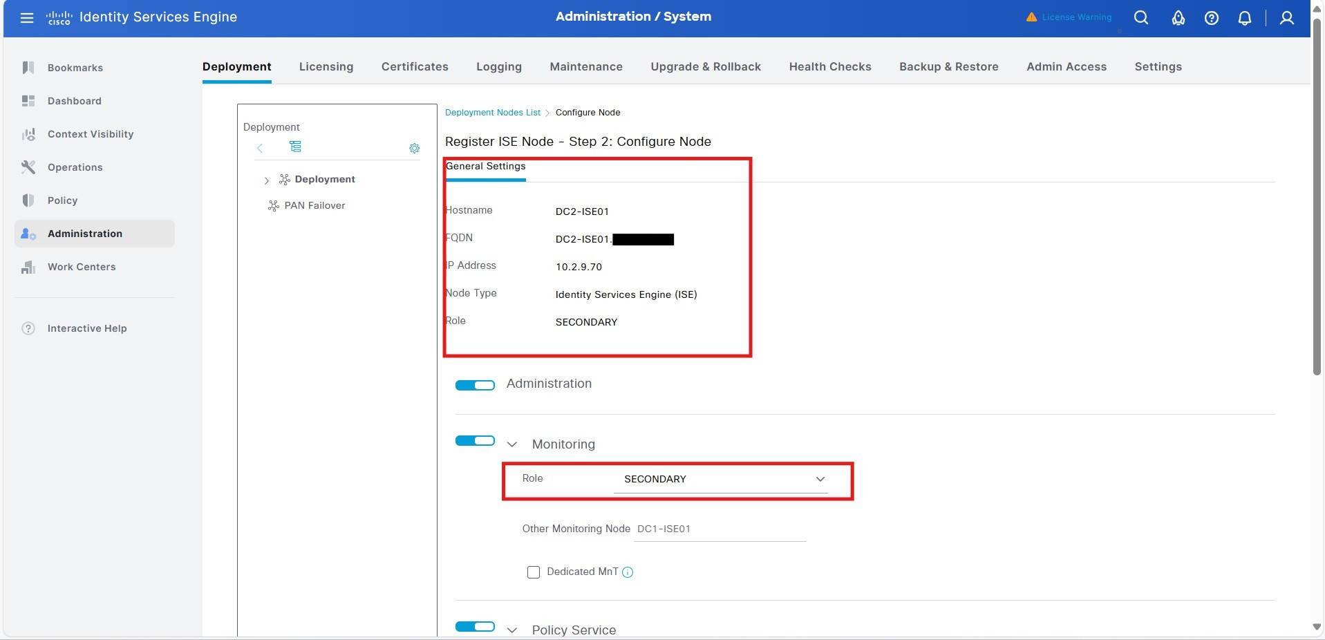This screenshot has width=1325, height=640.
Task: Click the search magnifier icon
Action: click(1141, 18)
